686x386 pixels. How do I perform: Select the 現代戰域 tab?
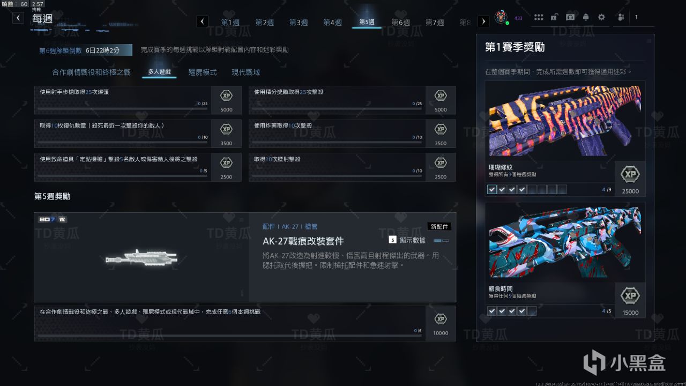pyautogui.click(x=246, y=72)
